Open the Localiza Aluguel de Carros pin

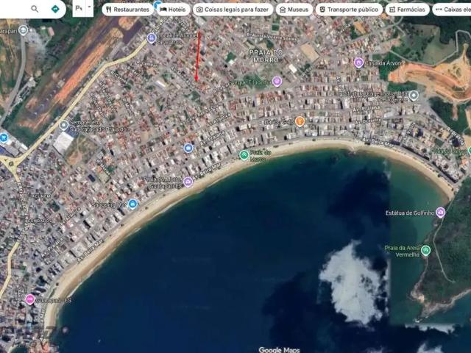(x=152, y=38)
